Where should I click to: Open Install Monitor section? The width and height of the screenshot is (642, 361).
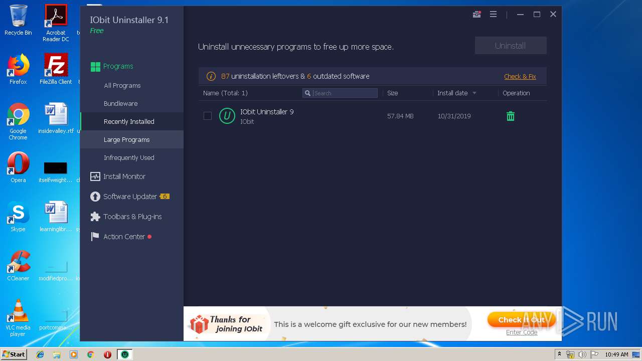(x=124, y=176)
